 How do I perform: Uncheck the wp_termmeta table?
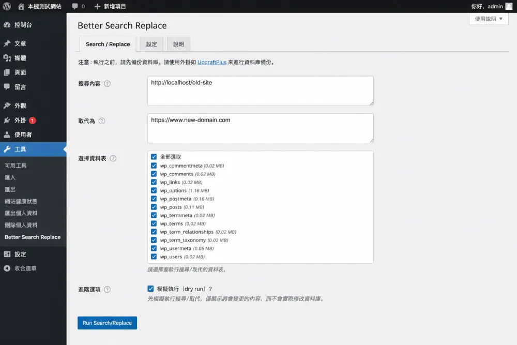154,215
